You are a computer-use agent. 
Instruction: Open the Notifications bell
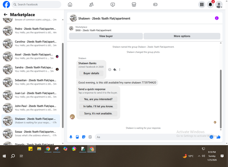tap(210, 5)
